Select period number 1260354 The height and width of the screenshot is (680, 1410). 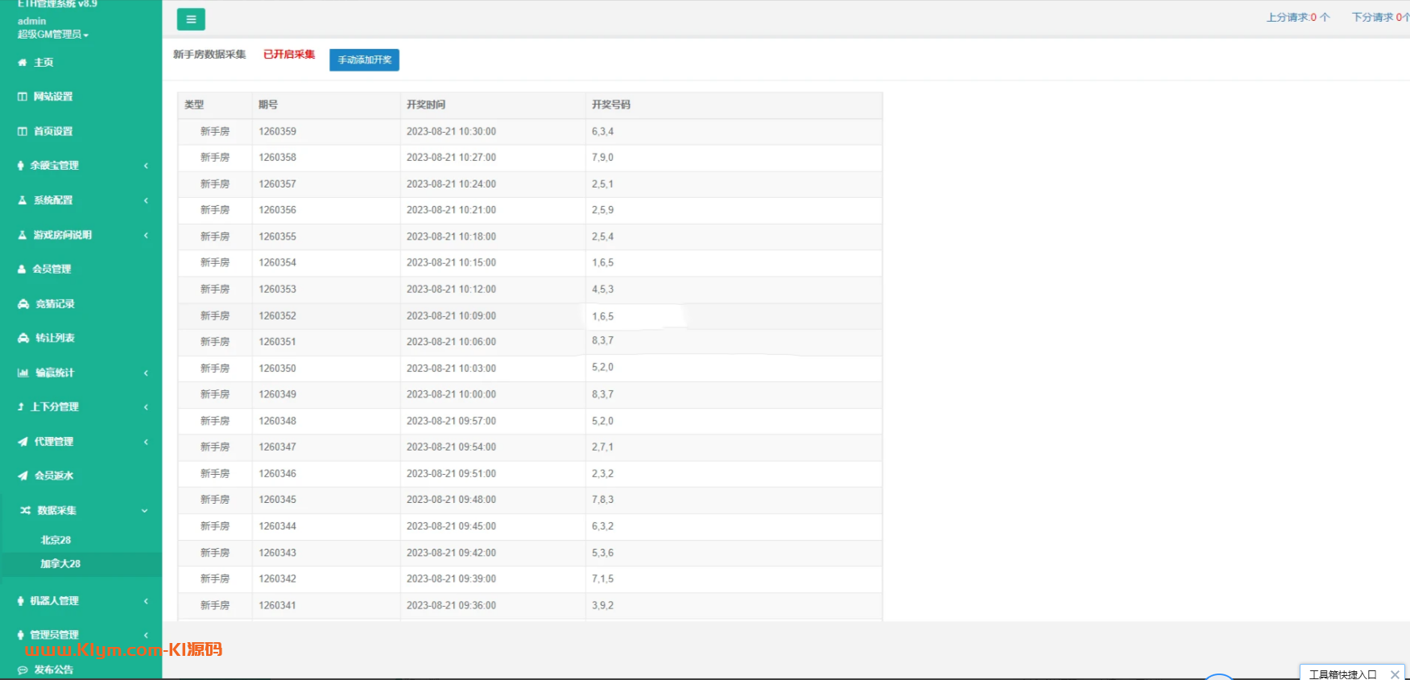click(278, 262)
